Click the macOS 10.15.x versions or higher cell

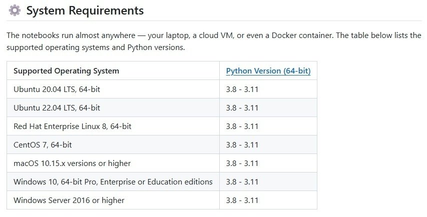[x=72, y=163]
